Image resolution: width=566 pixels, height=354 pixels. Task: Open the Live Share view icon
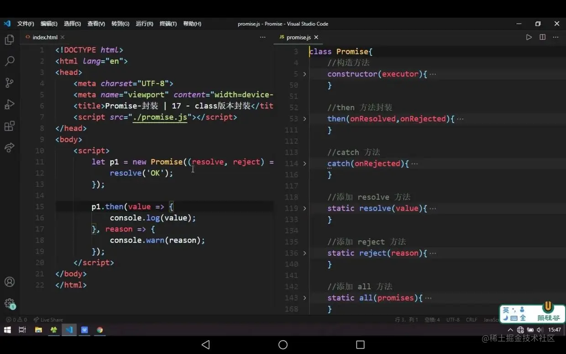10,148
